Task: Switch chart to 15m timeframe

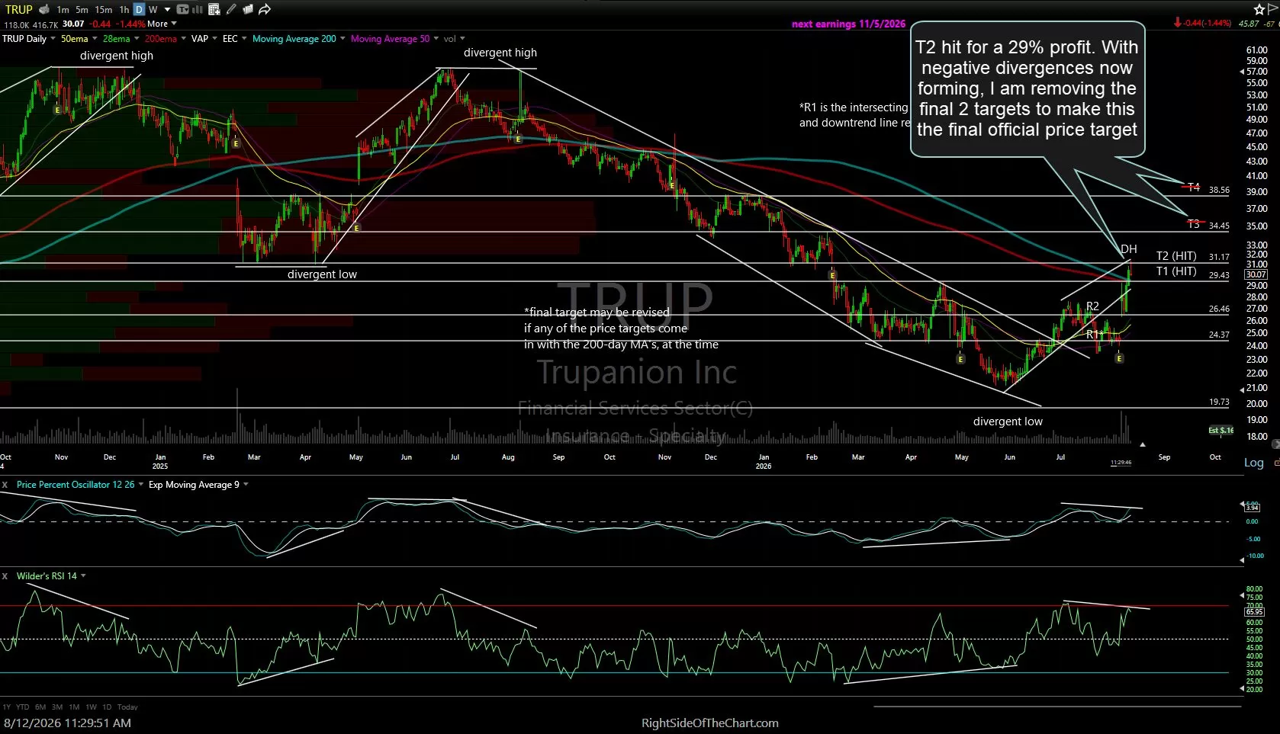Action: pyautogui.click(x=104, y=10)
